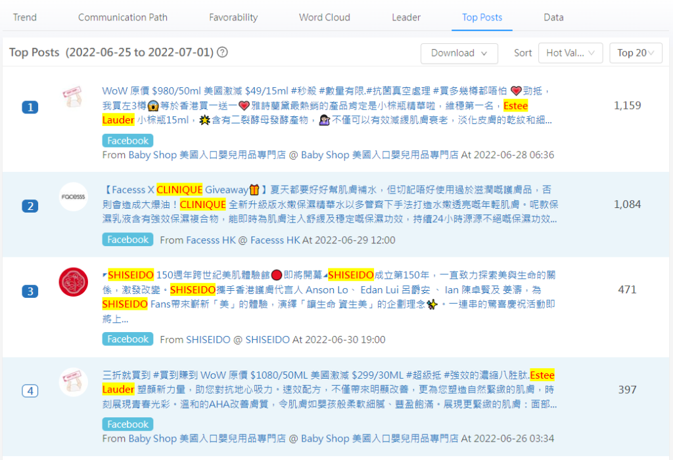Open the Facesss X CLINIQUE Giveaway post
This screenshot has height=460, width=673.
330,205
